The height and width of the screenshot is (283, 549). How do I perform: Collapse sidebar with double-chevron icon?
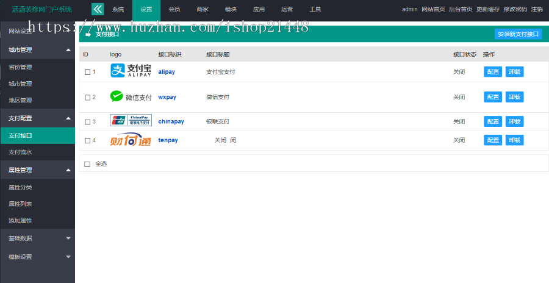98,9
